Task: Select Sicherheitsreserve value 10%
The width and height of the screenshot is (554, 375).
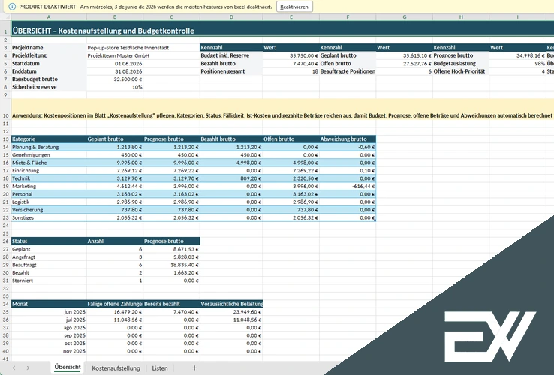Action: point(115,87)
